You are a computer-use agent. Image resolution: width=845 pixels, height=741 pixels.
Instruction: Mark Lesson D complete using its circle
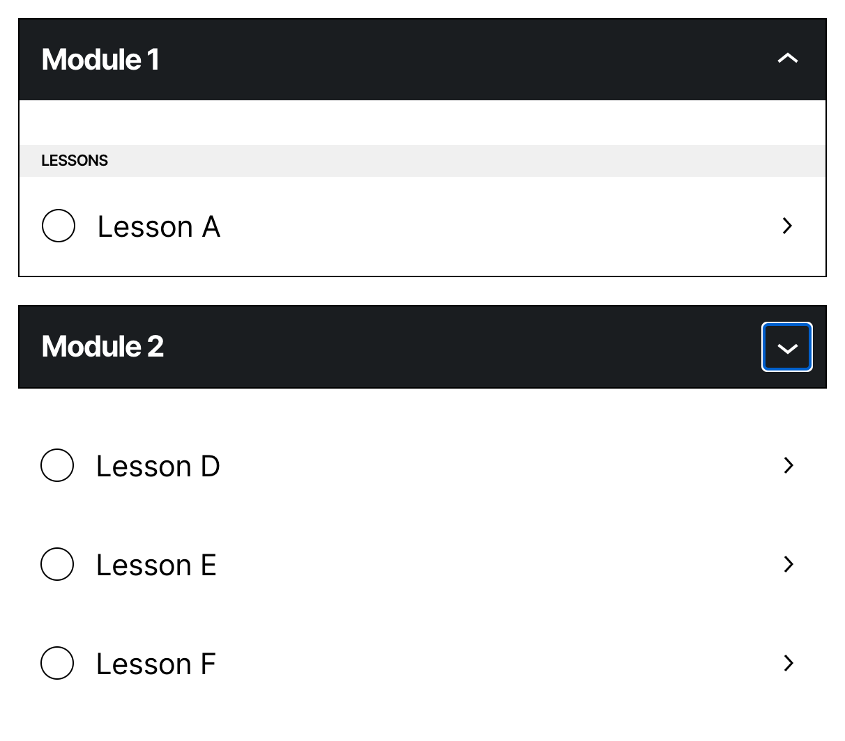57,465
